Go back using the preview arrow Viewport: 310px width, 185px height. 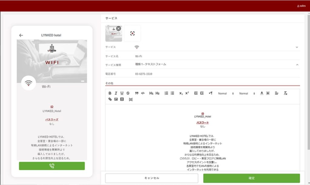[21, 35]
